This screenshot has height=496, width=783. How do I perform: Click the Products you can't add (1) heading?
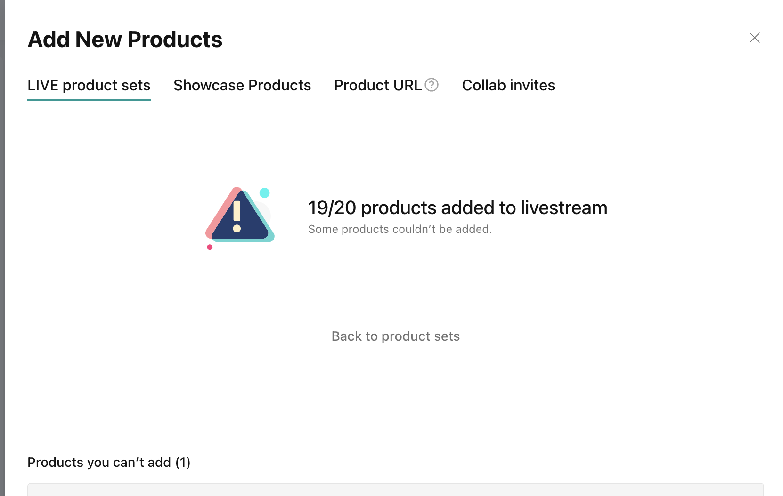point(109,462)
